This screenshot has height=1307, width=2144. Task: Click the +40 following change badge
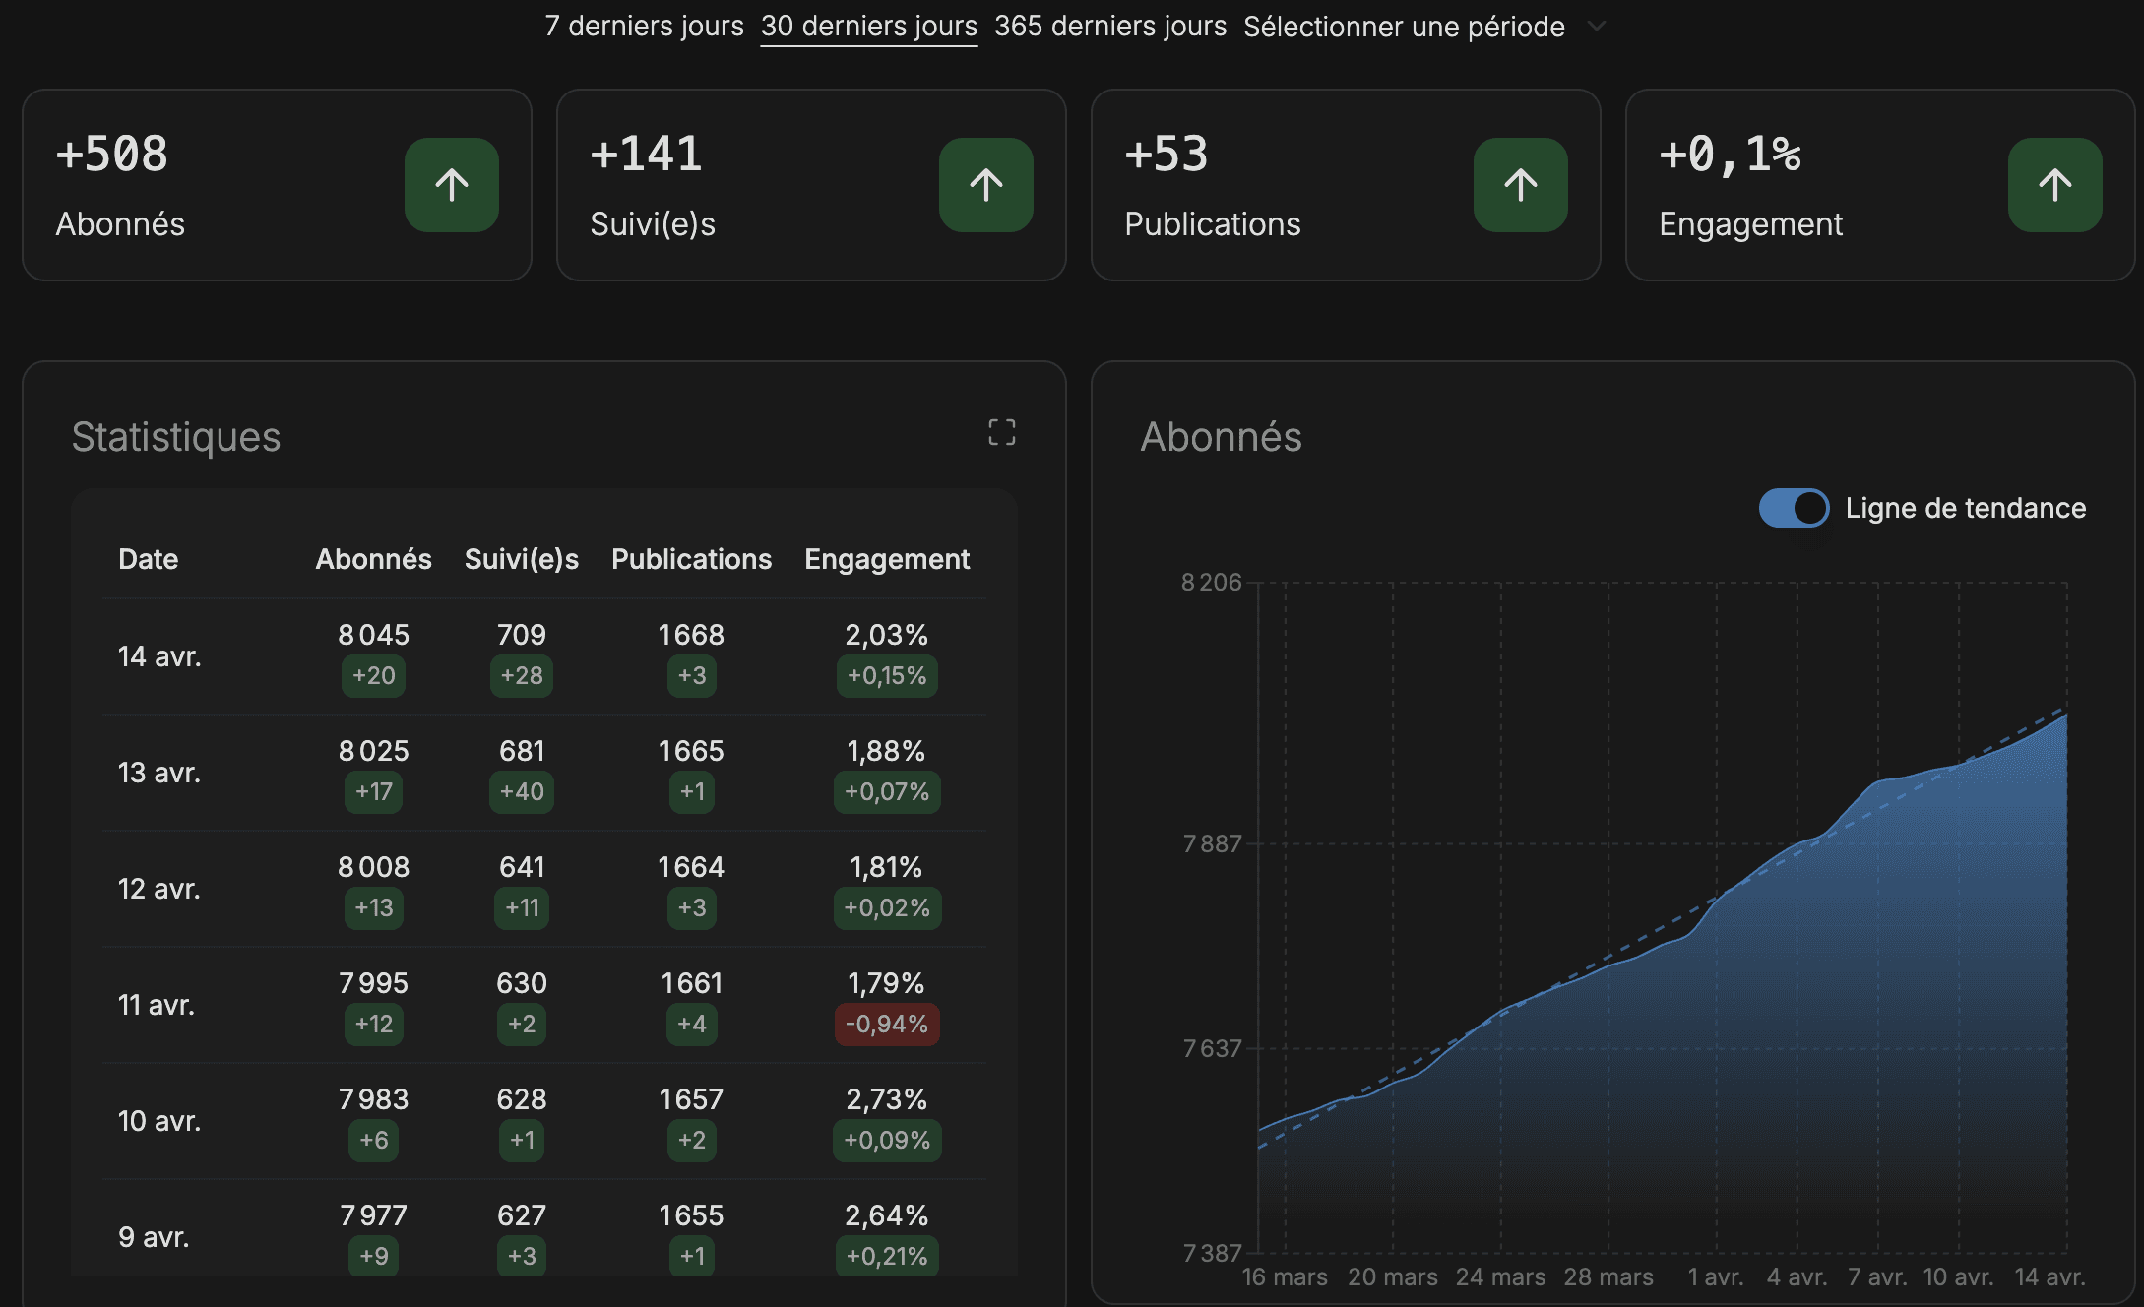click(x=522, y=792)
